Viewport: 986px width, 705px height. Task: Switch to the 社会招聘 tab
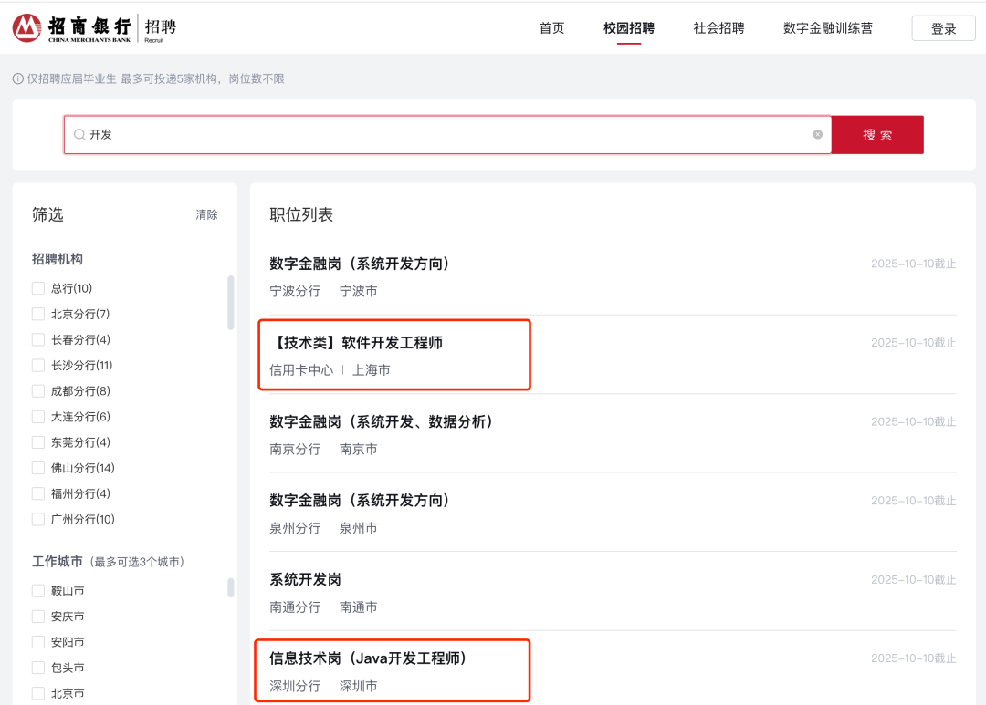pyautogui.click(x=718, y=28)
